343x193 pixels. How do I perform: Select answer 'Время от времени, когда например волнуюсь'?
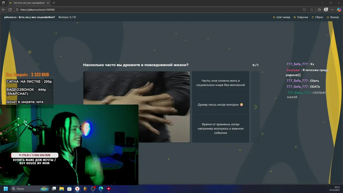coord(221,129)
